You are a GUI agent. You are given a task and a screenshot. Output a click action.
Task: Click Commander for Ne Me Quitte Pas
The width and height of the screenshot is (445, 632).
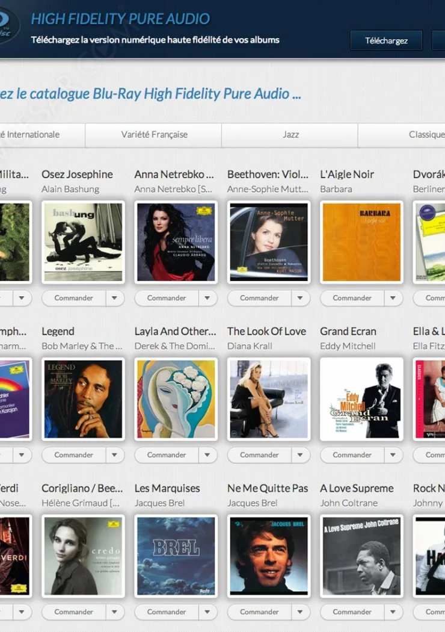click(259, 612)
